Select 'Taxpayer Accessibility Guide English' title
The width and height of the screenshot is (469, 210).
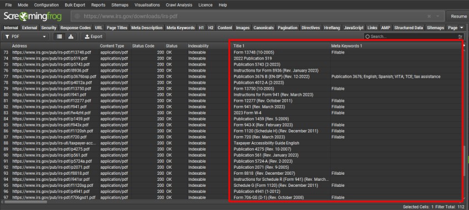[x=267, y=143]
